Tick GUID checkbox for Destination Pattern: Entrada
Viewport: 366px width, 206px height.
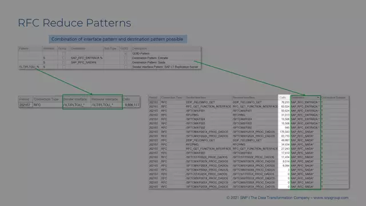coord(126,58)
